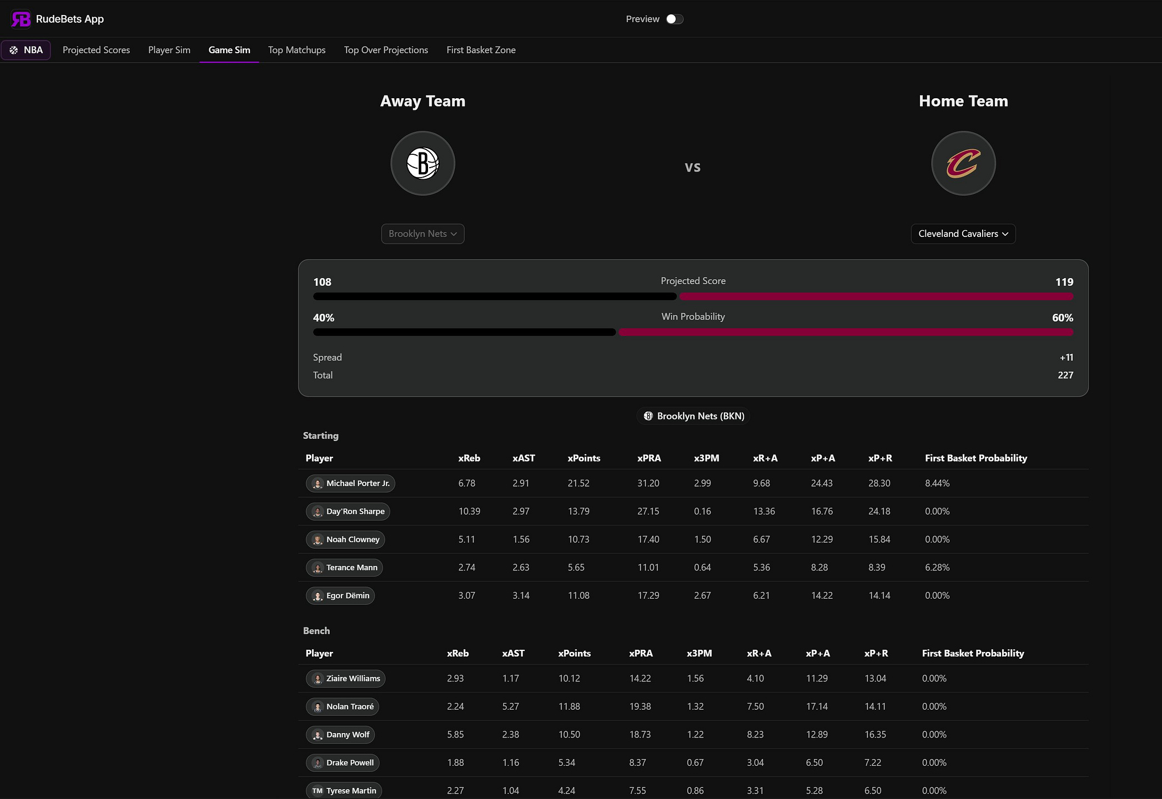Click Egor Dëmin's 17.29 xPRA value
This screenshot has width=1162, height=799.
[648, 596]
